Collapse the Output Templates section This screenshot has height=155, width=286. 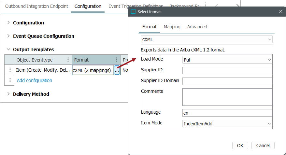[8, 49]
